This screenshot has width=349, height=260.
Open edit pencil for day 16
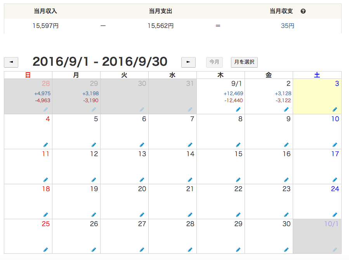pyautogui.click(x=286, y=180)
